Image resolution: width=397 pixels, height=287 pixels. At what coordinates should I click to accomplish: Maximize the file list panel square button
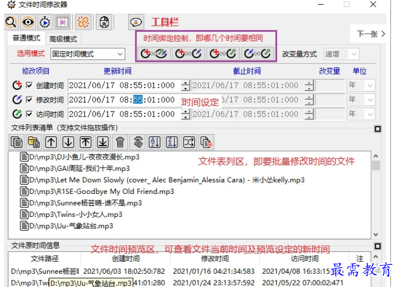377,129
